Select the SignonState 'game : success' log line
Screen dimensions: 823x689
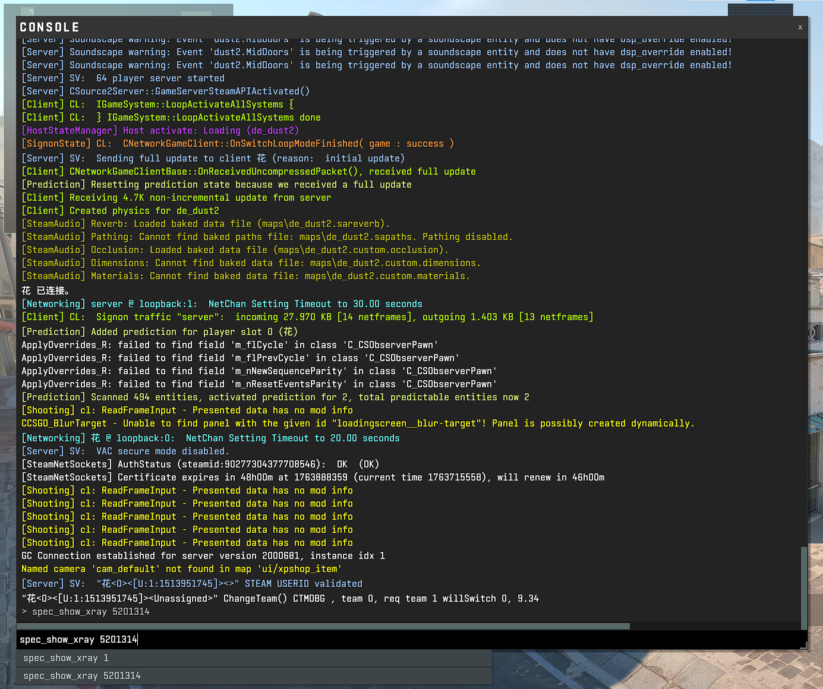pyautogui.click(x=238, y=144)
